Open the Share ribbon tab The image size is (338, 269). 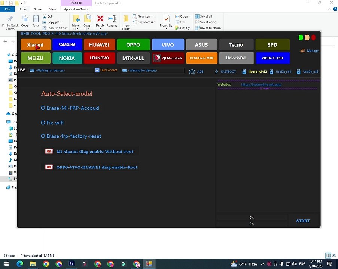click(38, 9)
